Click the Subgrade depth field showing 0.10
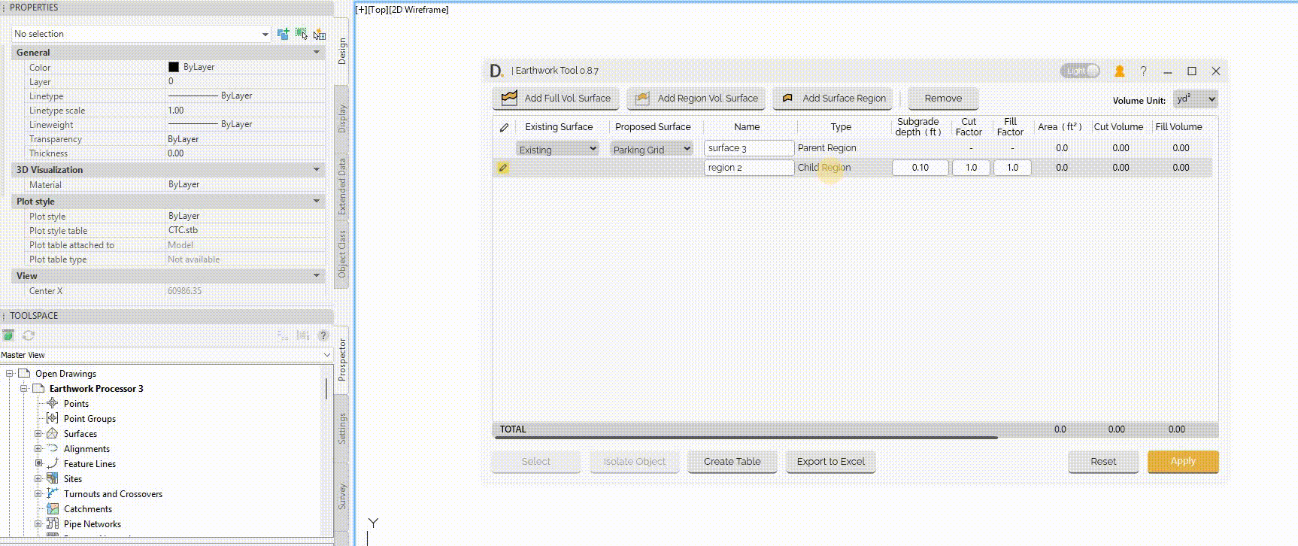Image resolution: width=1298 pixels, height=546 pixels. pyautogui.click(x=920, y=168)
